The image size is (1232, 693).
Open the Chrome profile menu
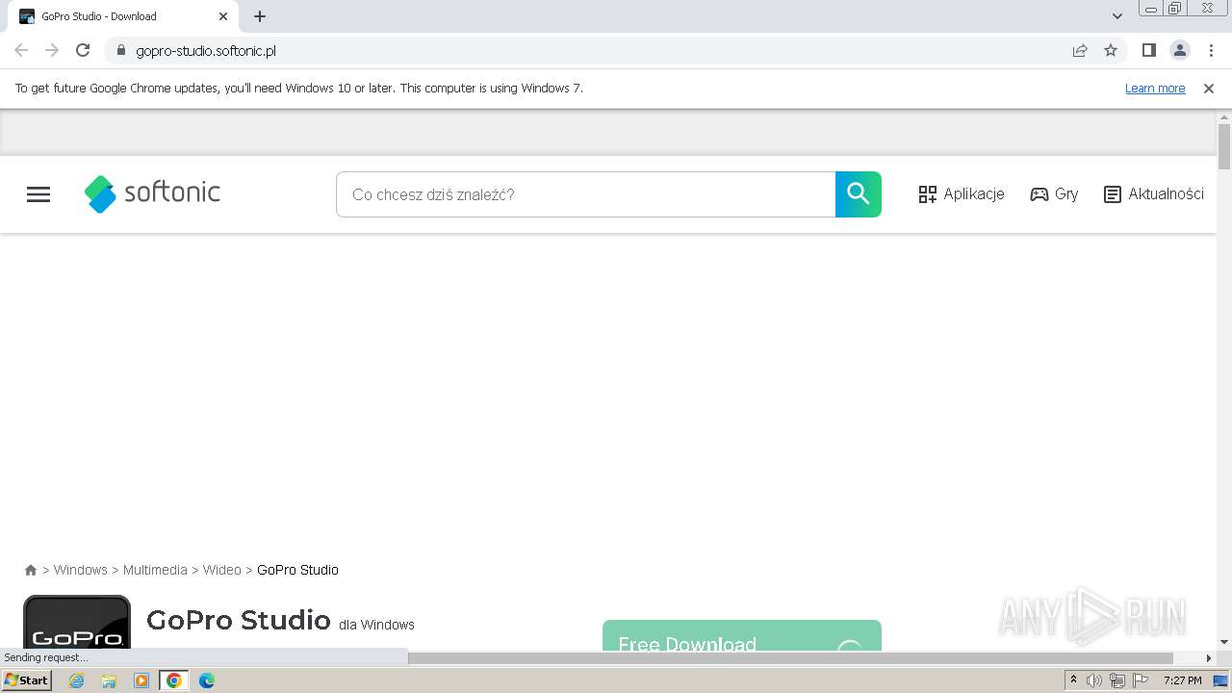[x=1180, y=50]
